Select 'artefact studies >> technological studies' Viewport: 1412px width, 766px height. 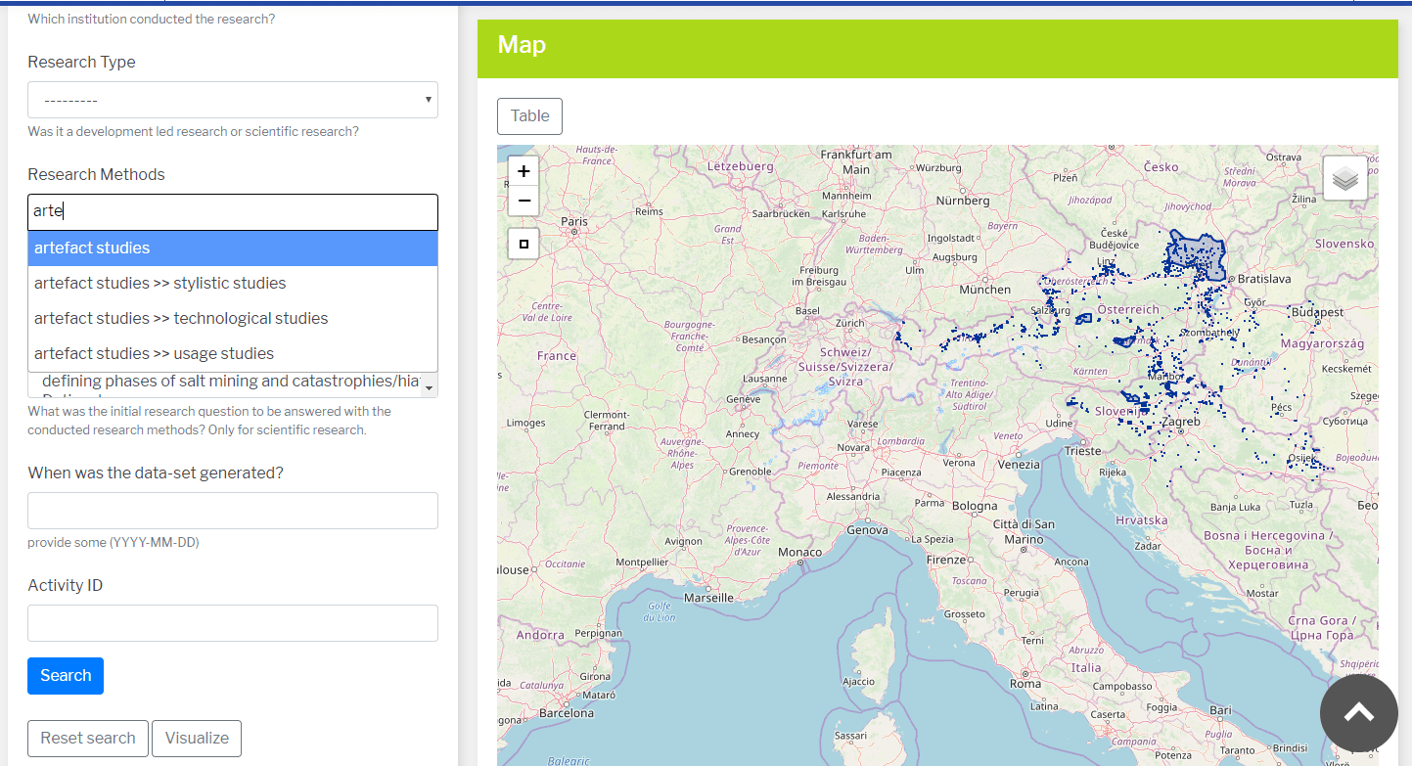(232, 318)
